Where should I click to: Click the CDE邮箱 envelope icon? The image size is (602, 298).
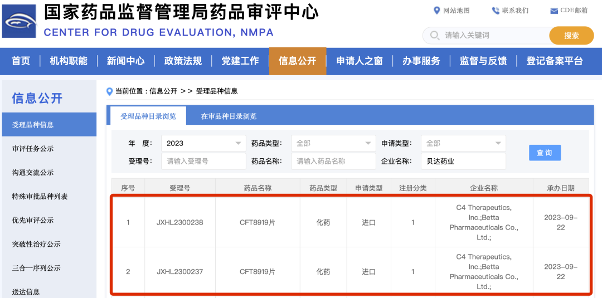(x=554, y=11)
